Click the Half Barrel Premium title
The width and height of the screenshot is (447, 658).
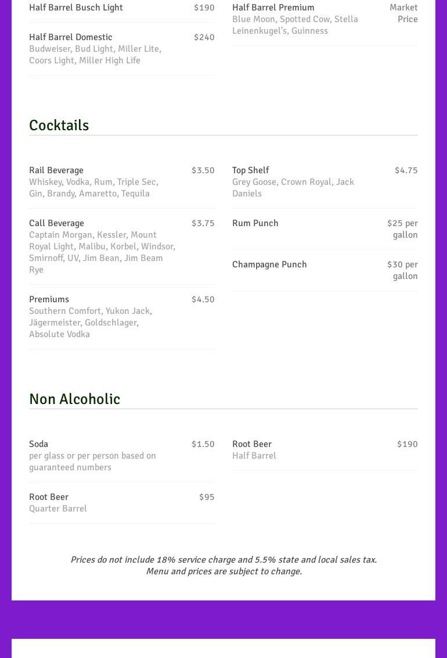coord(273,8)
